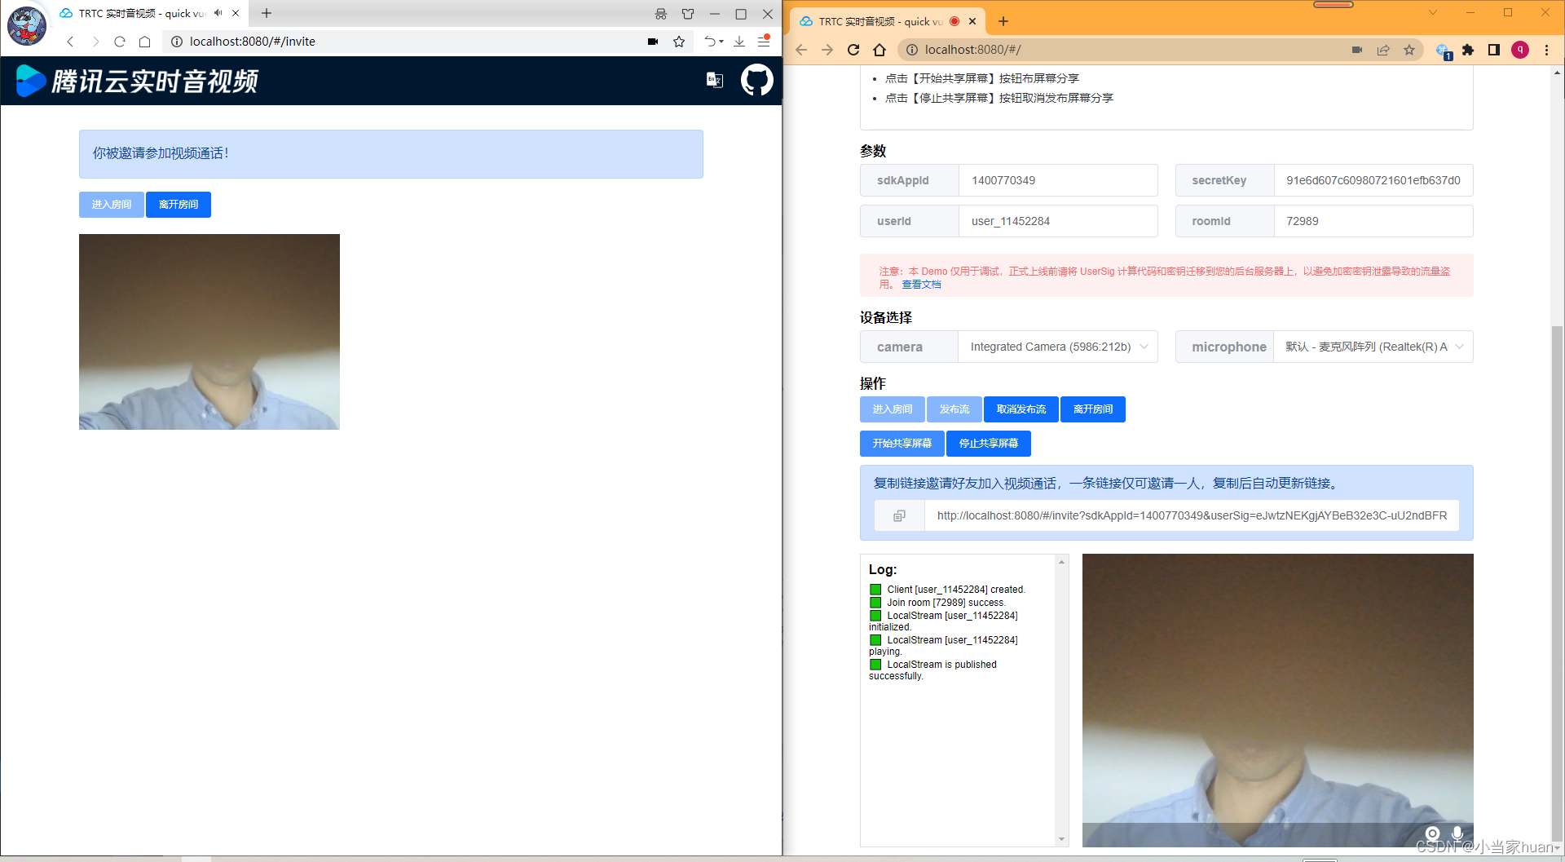Click the local video stream in right window
The height and width of the screenshot is (862, 1565).
tap(1277, 701)
